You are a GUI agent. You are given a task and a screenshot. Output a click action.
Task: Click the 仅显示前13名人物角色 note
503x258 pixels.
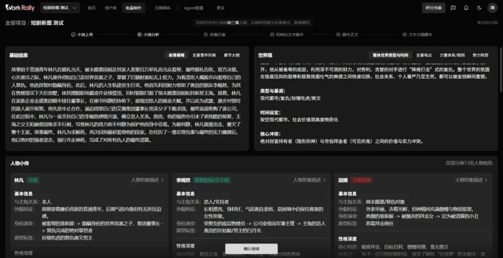pyautogui.click(x=468, y=163)
